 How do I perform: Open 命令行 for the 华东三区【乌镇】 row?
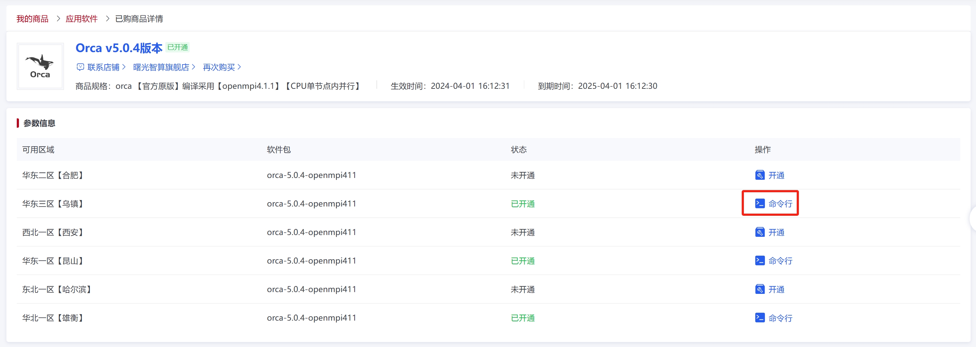(x=780, y=204)
